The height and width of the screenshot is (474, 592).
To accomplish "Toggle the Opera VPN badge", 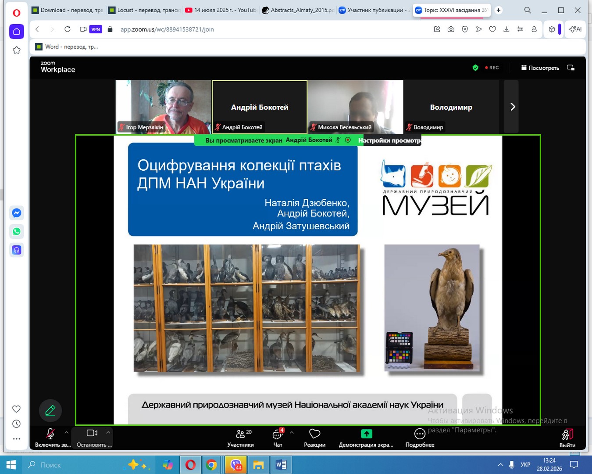I will pos(96,29).
